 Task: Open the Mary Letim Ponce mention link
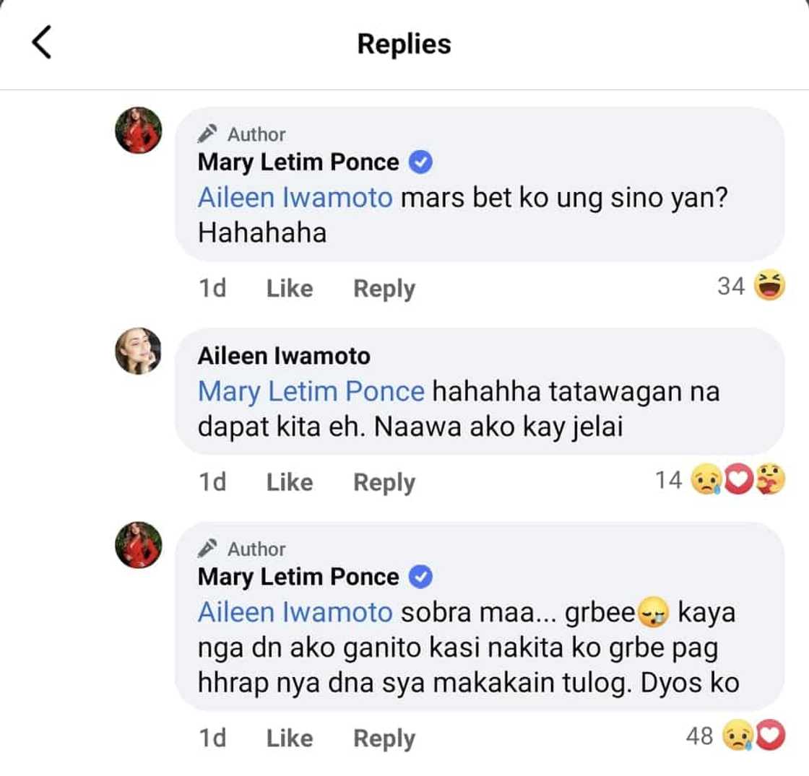(311, 392)
